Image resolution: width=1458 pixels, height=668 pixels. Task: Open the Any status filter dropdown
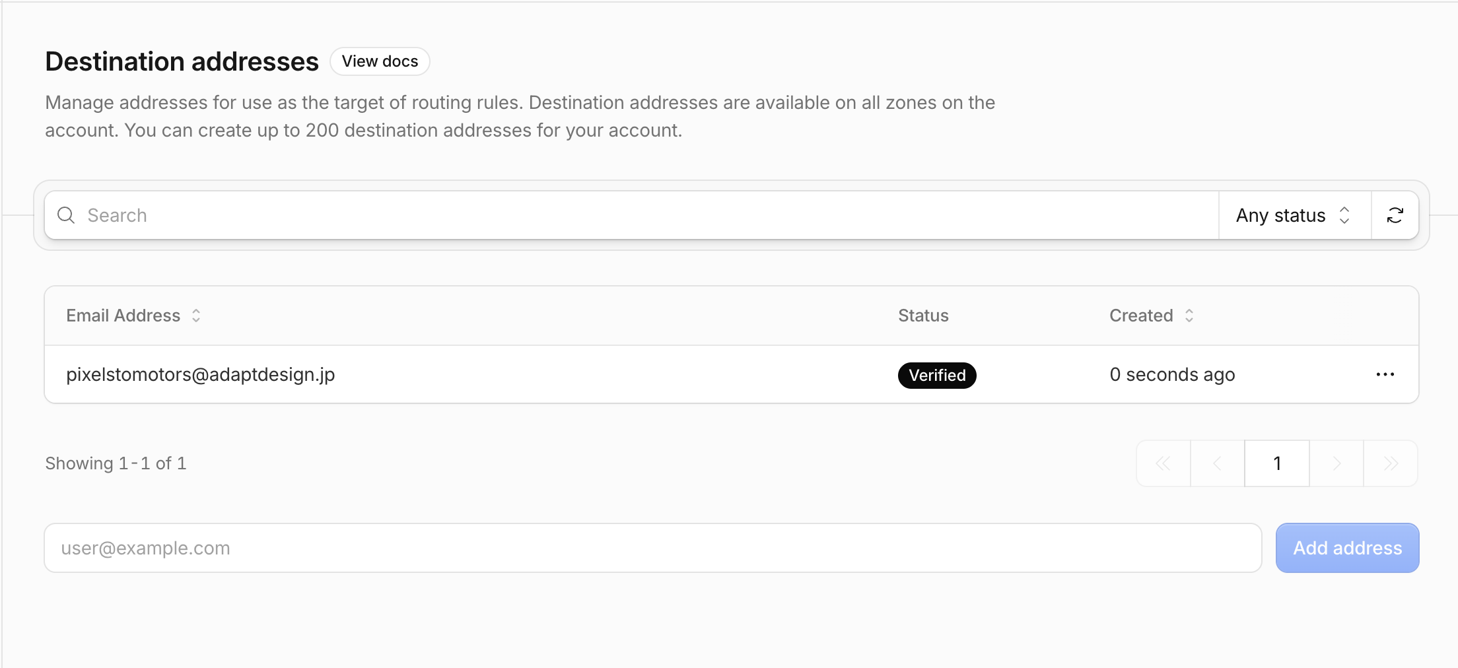(1295, 215)
